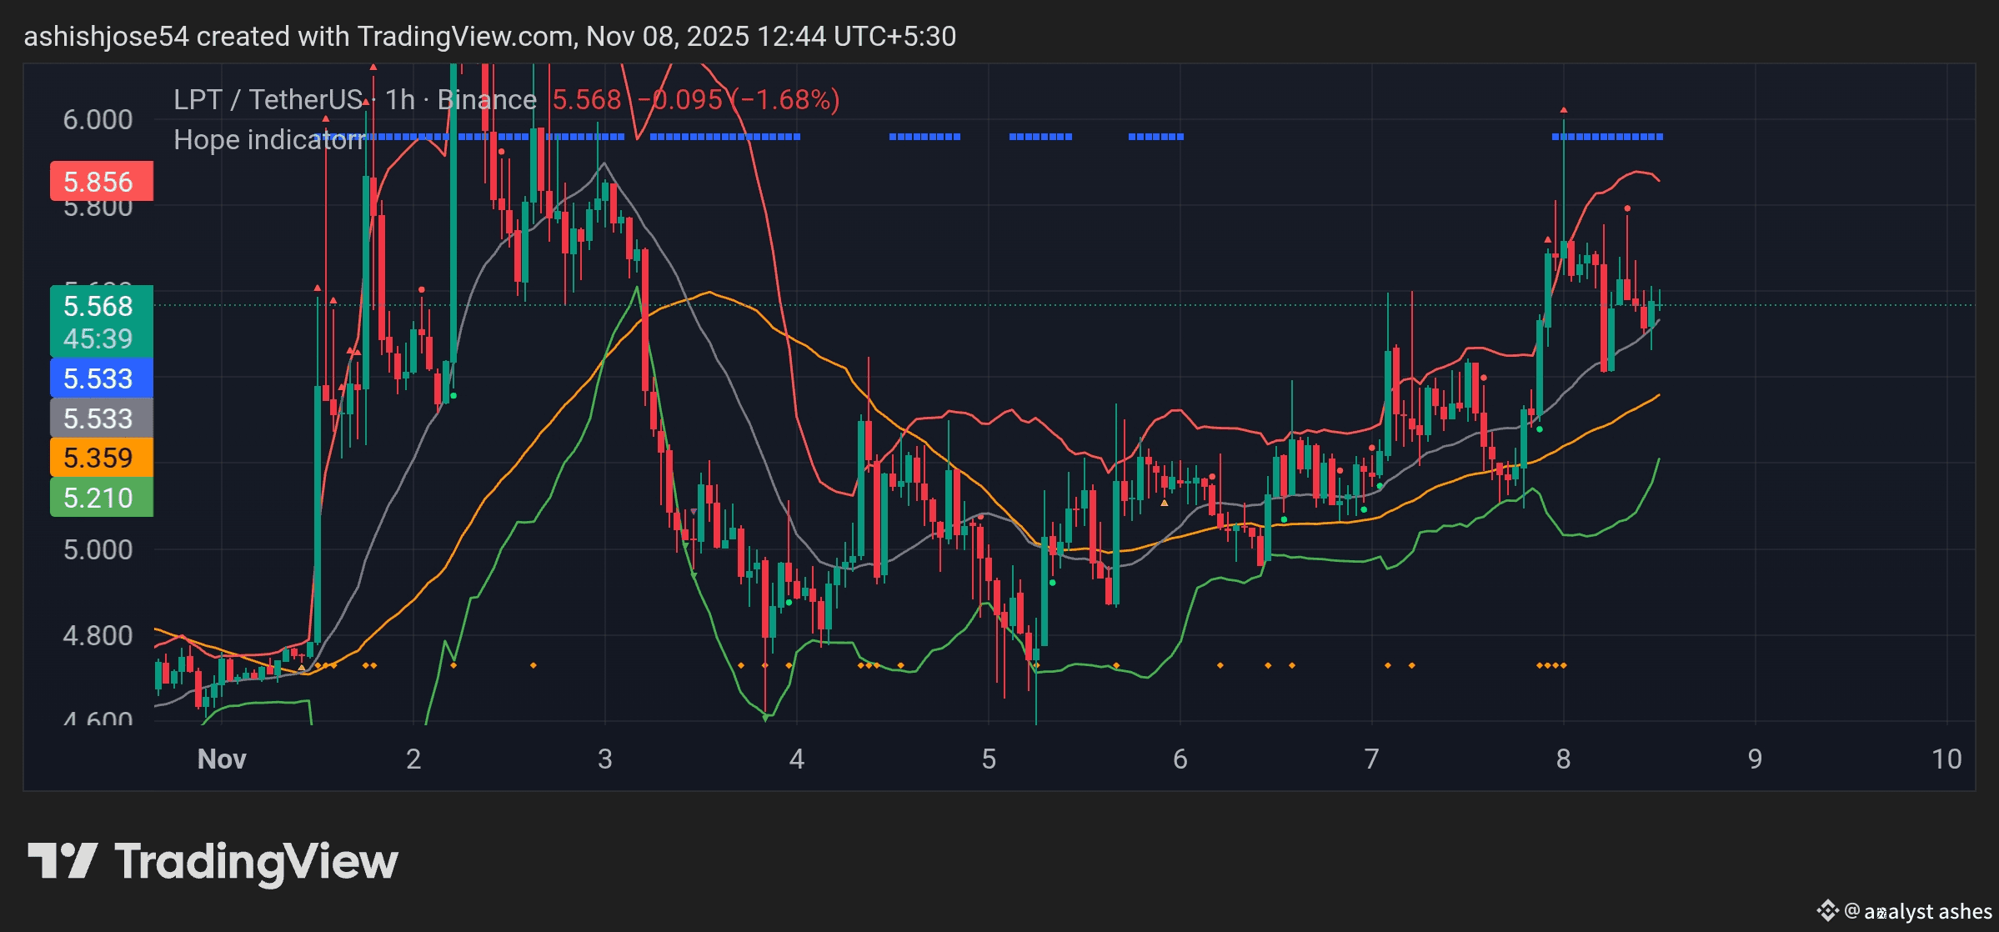Click date 10 on the time axis
Viewport: 1999px width, 932px height.
tap(1946, 759)
